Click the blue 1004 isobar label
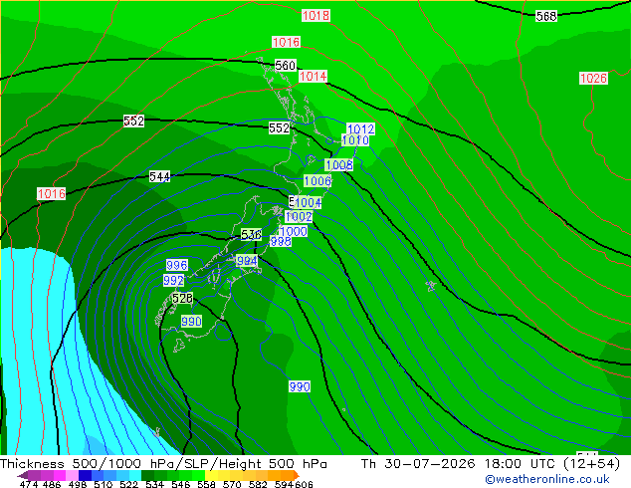 308,202
